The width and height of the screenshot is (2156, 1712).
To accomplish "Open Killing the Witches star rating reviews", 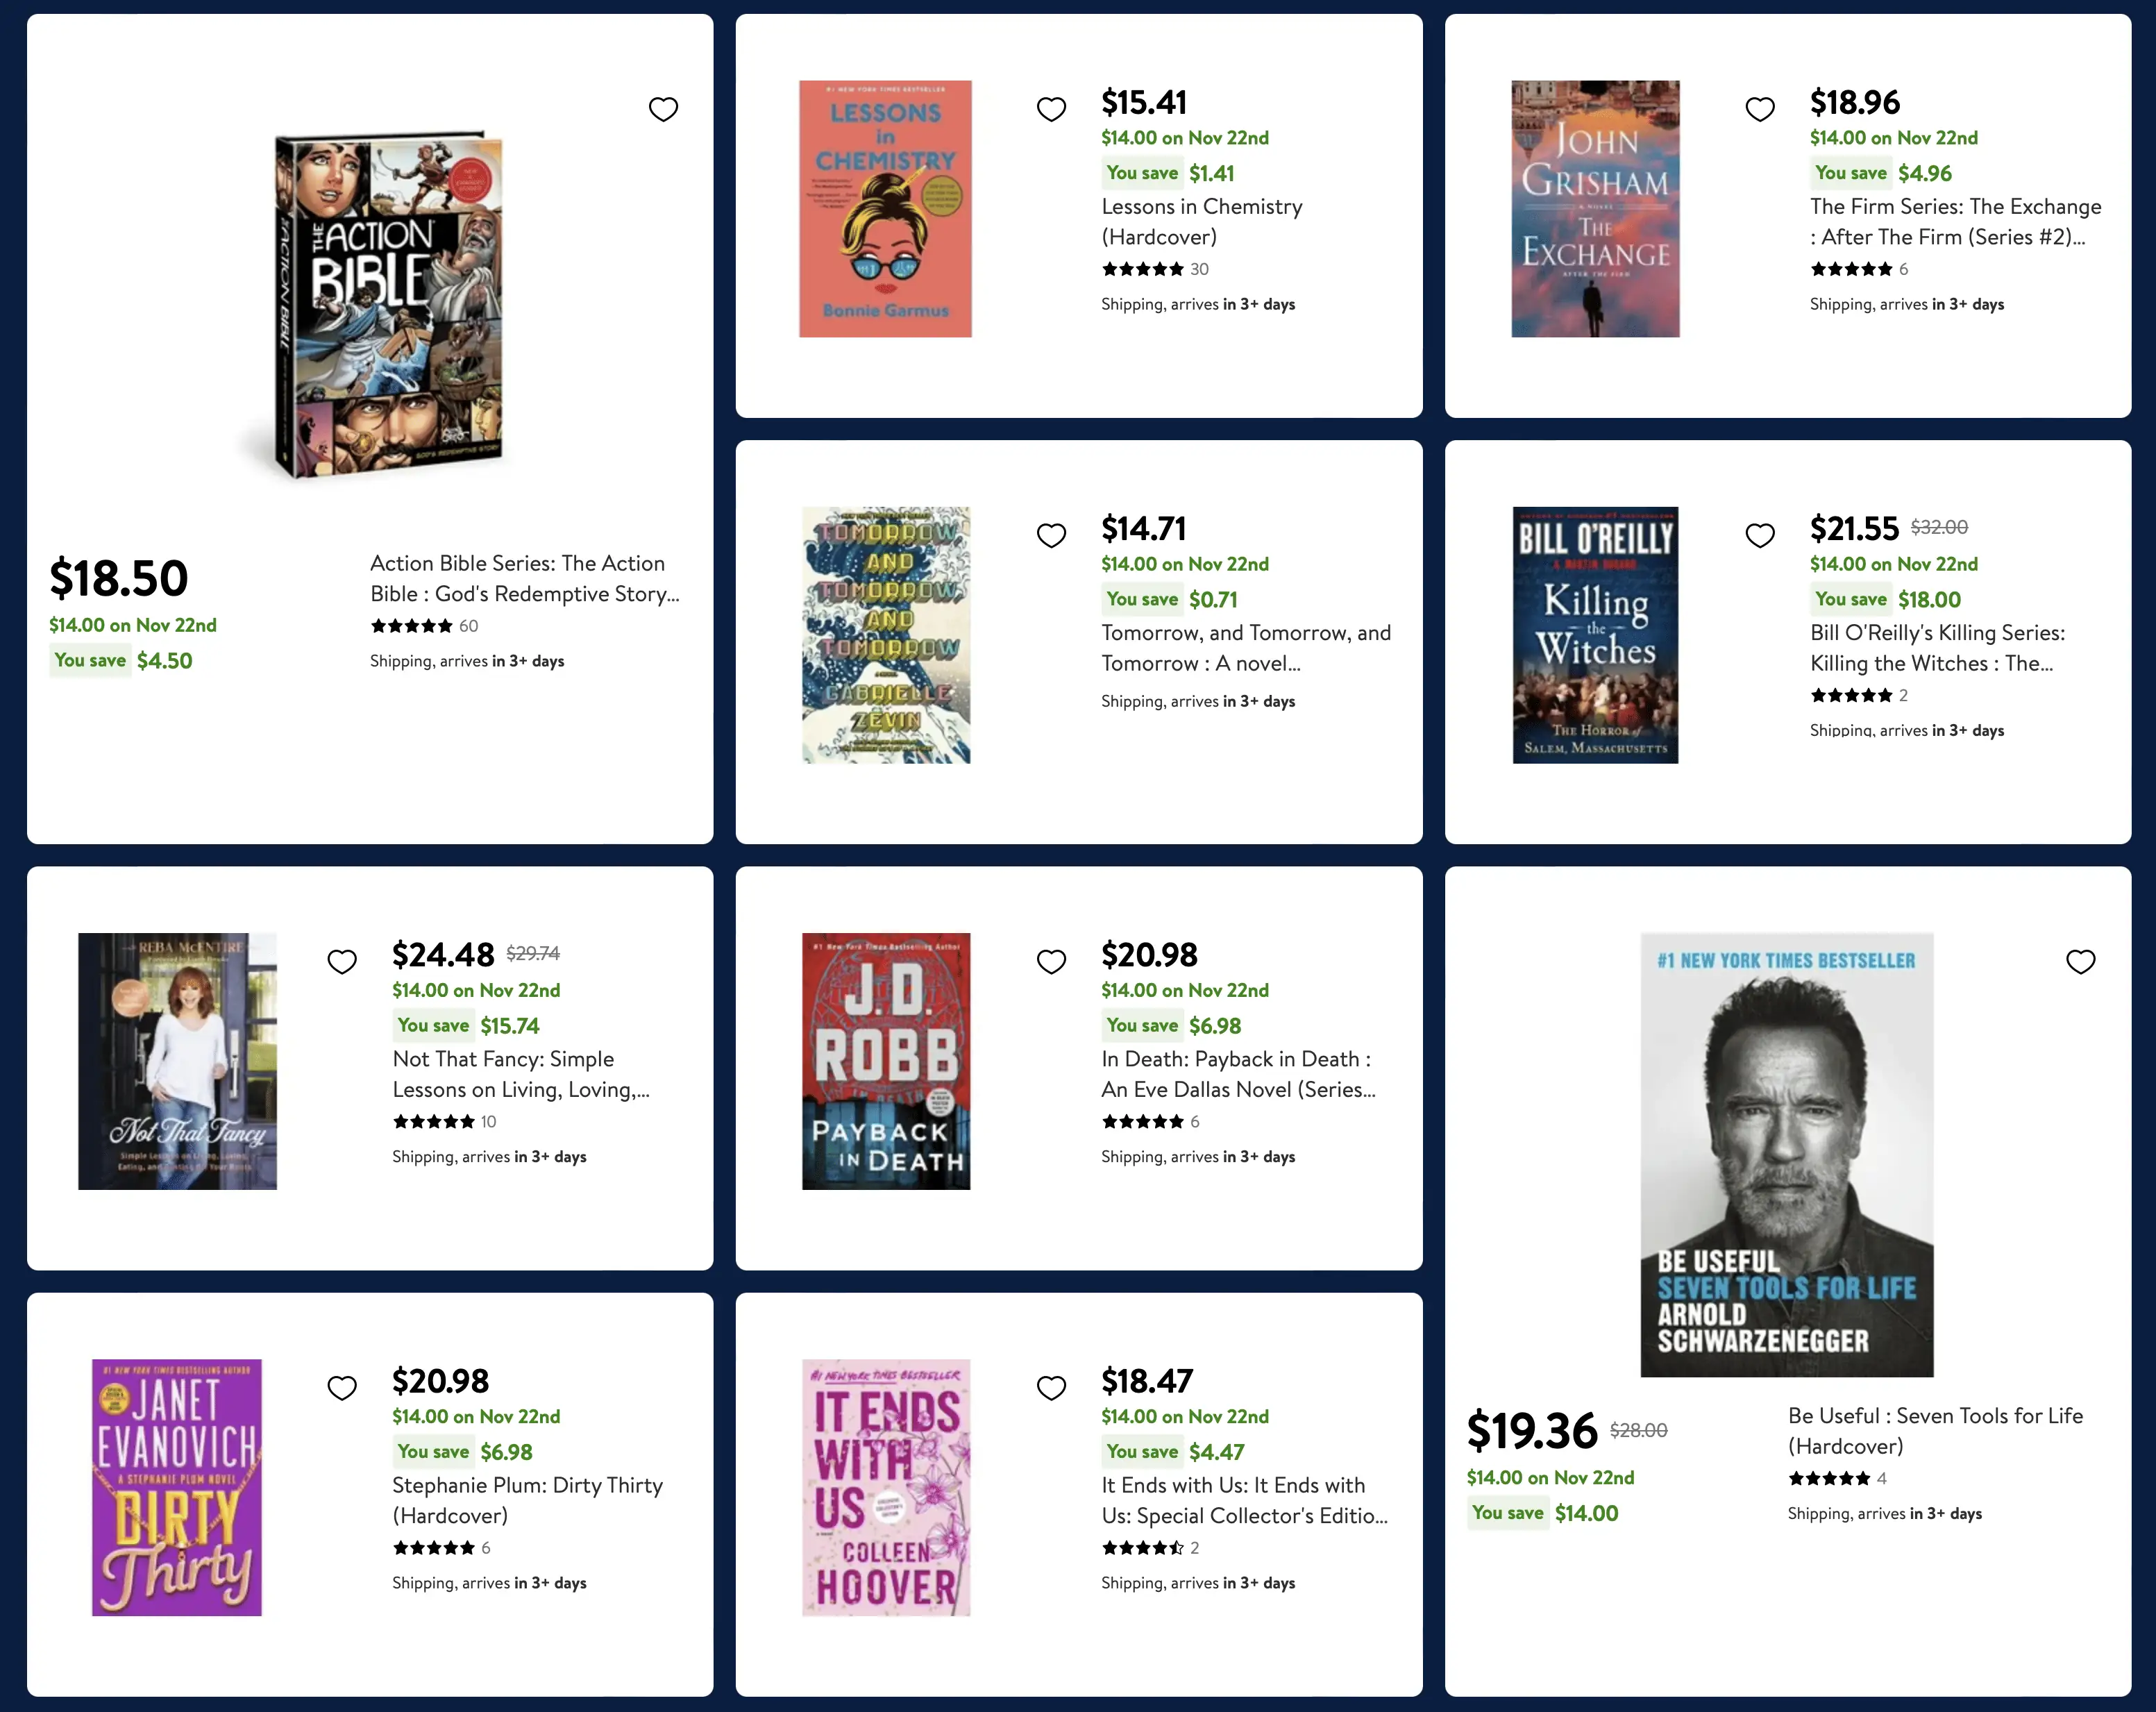I will tap(1858, 695).
